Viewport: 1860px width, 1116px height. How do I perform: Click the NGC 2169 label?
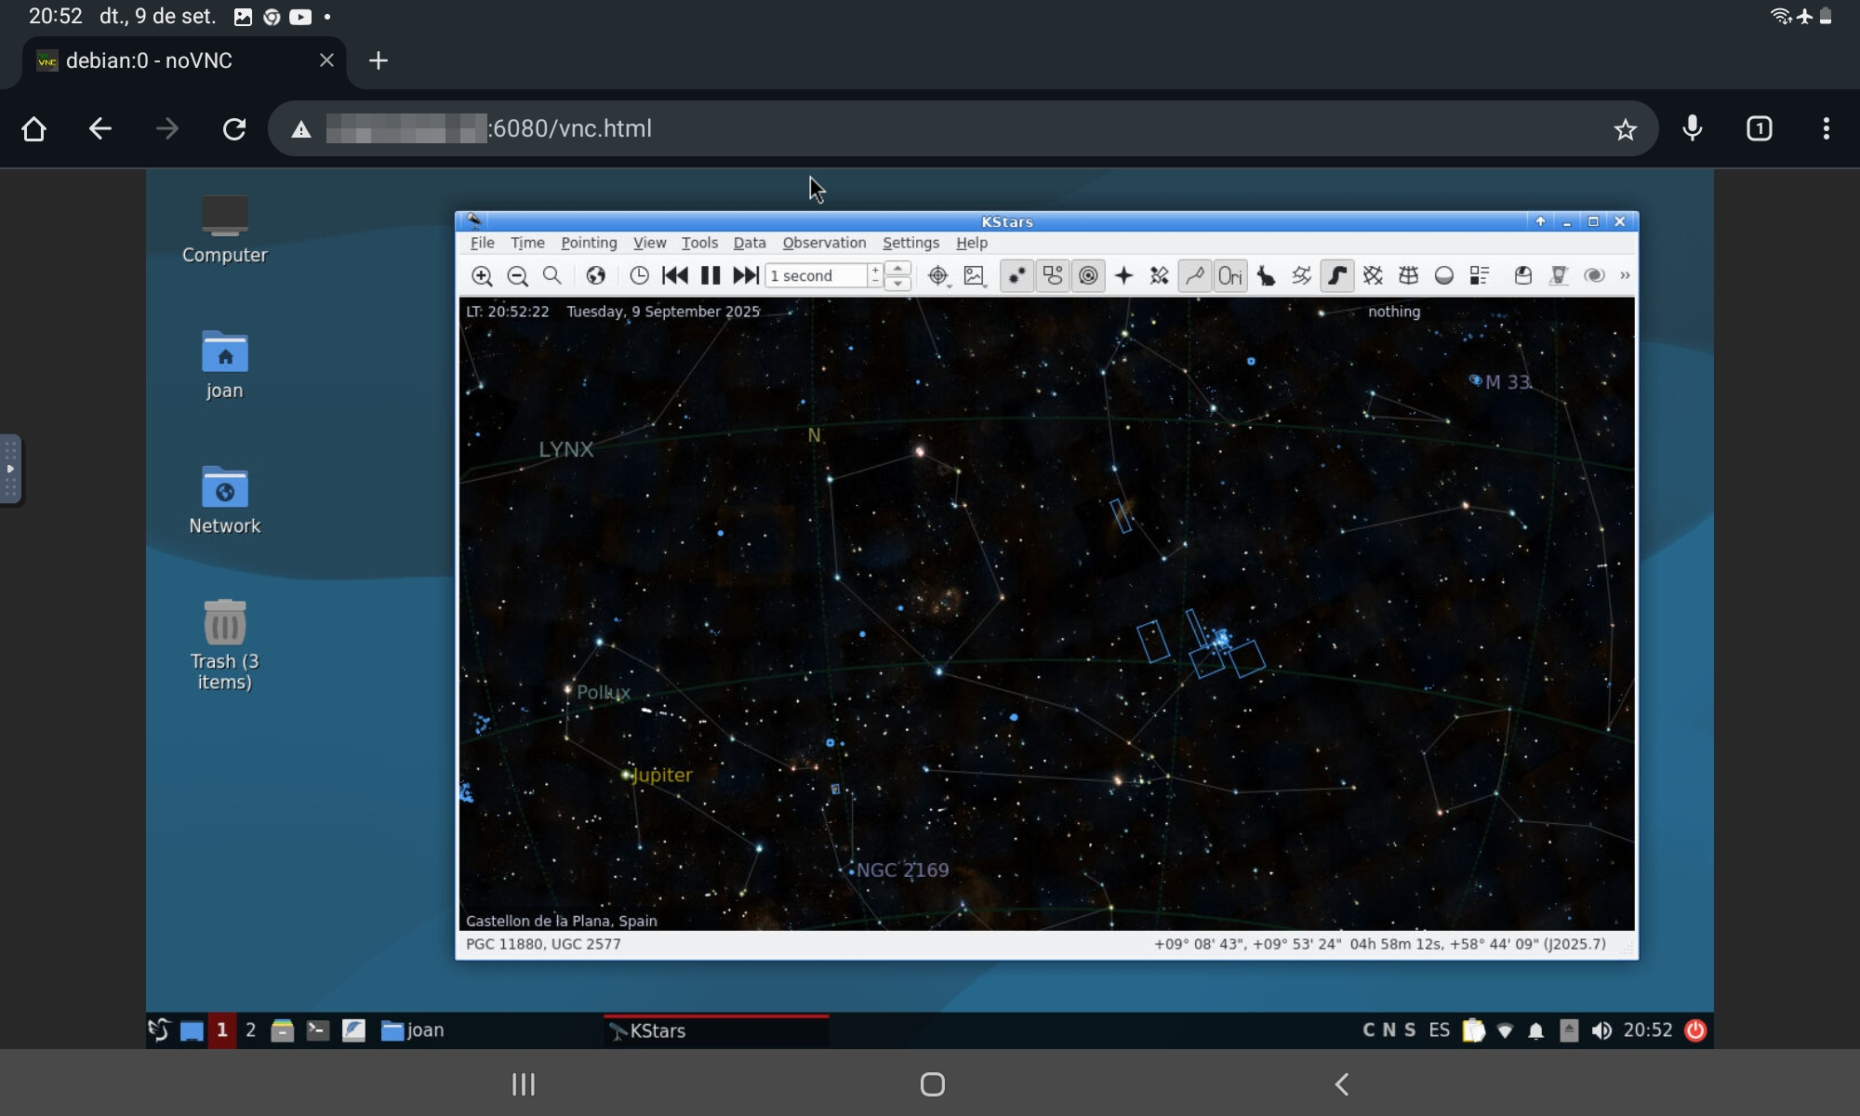pyautogui.click(x=902, y=870)
